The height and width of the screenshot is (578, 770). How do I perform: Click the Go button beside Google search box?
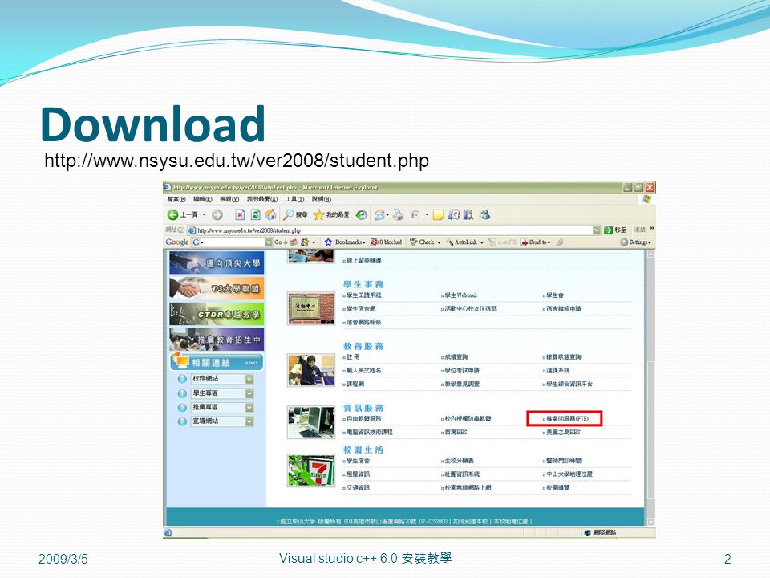pos(278,242)
